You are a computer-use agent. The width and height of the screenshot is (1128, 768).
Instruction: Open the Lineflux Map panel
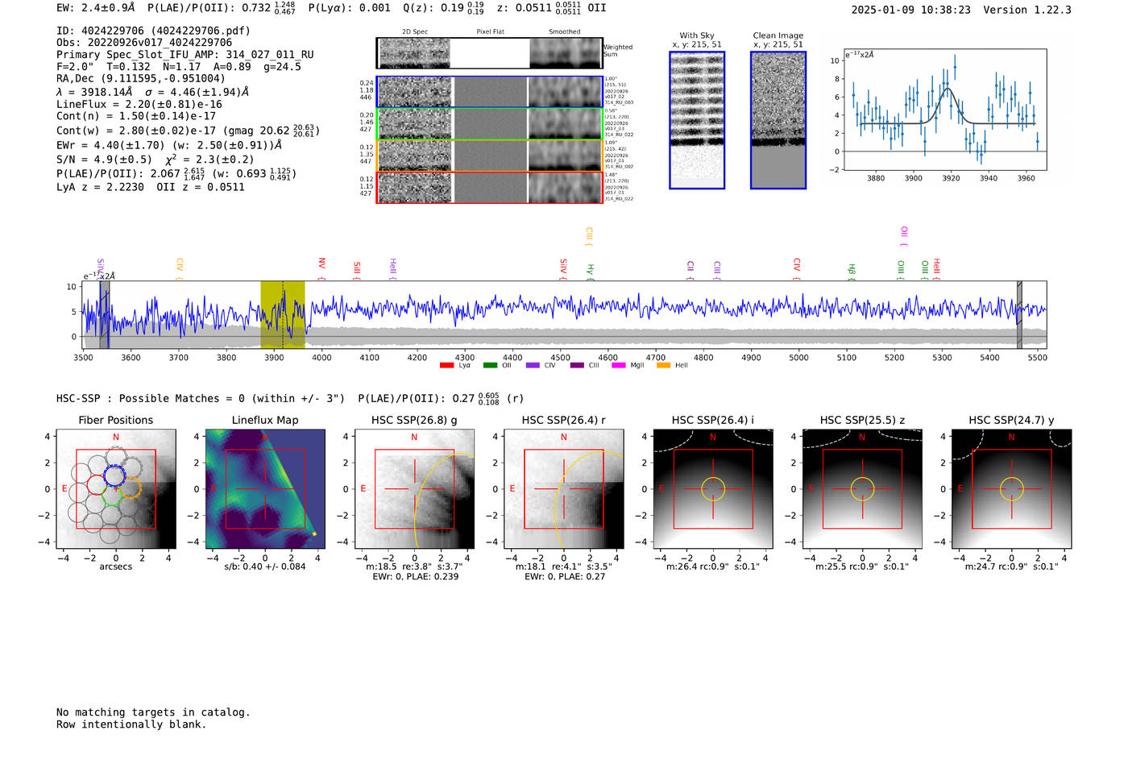(x=265, y=489)
